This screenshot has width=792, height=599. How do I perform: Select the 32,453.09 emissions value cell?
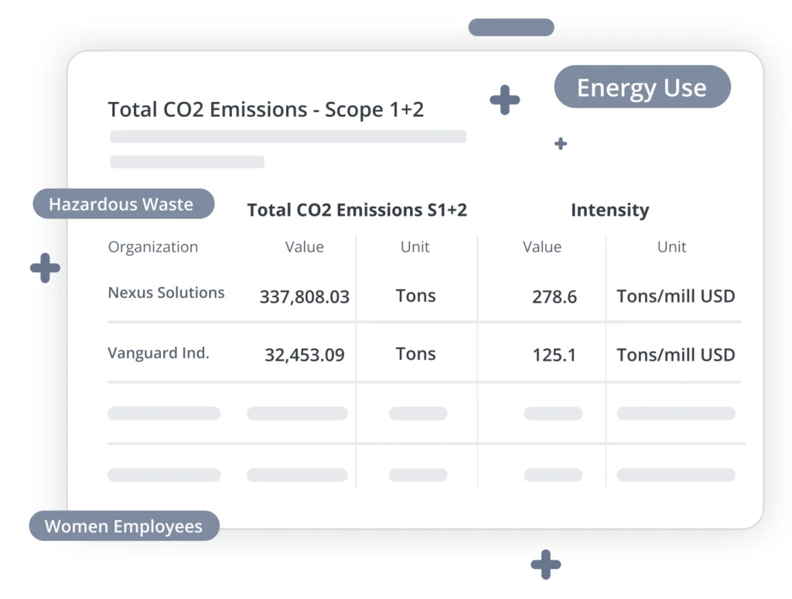click(x=304, y=355)
